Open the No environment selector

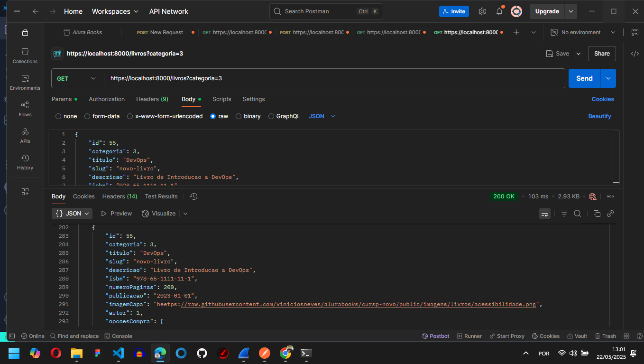[583, 32]
